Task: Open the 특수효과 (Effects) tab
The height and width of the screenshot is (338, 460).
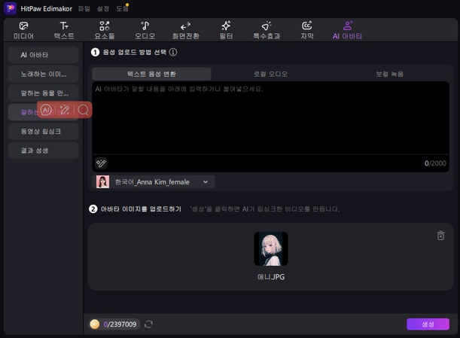Action: coord(267,30)
